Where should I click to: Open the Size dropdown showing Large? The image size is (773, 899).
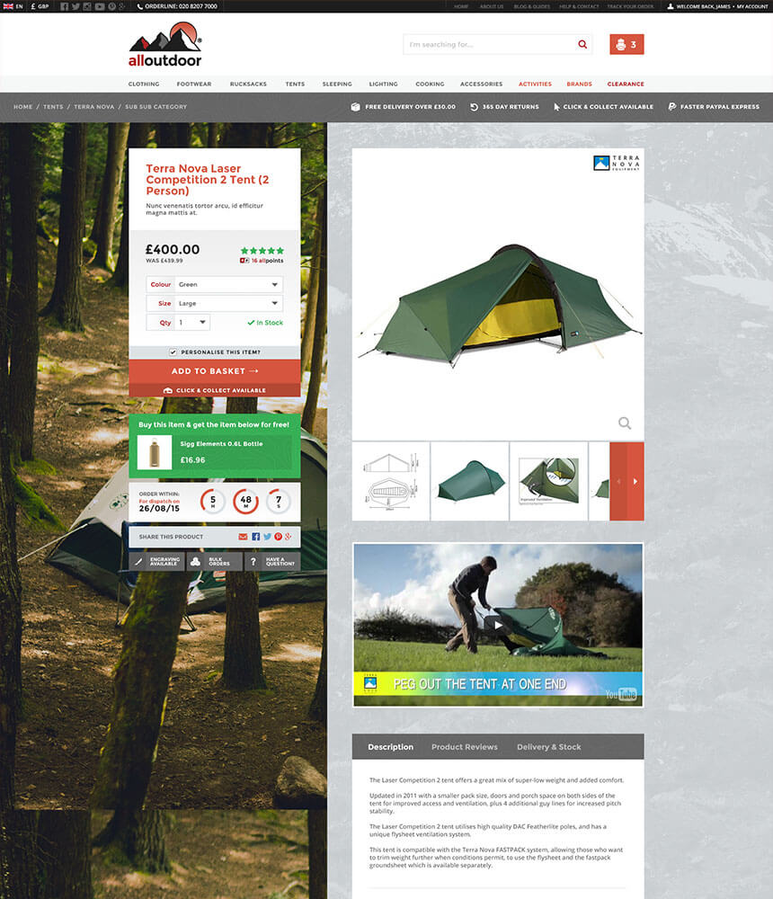pyautogui.click(x=215, y=303)
